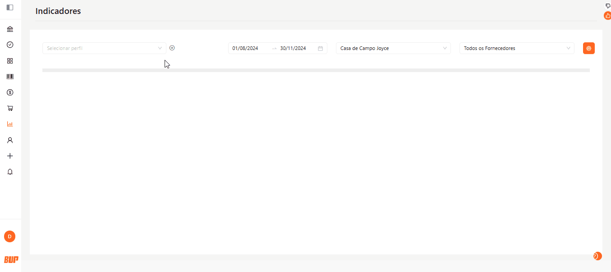Open the calendar icon in date range
The image size is (611, 272).
coord(320,48)
